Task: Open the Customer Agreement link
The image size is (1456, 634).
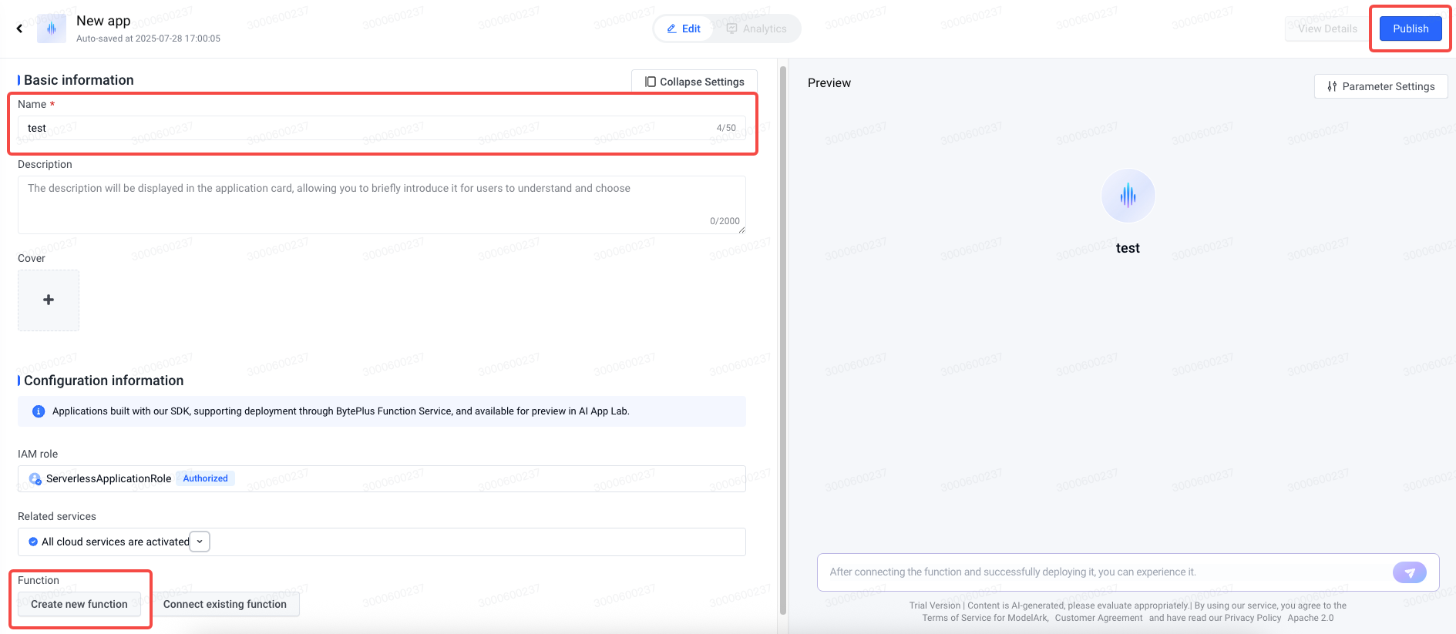Action: coord(1098,618)
